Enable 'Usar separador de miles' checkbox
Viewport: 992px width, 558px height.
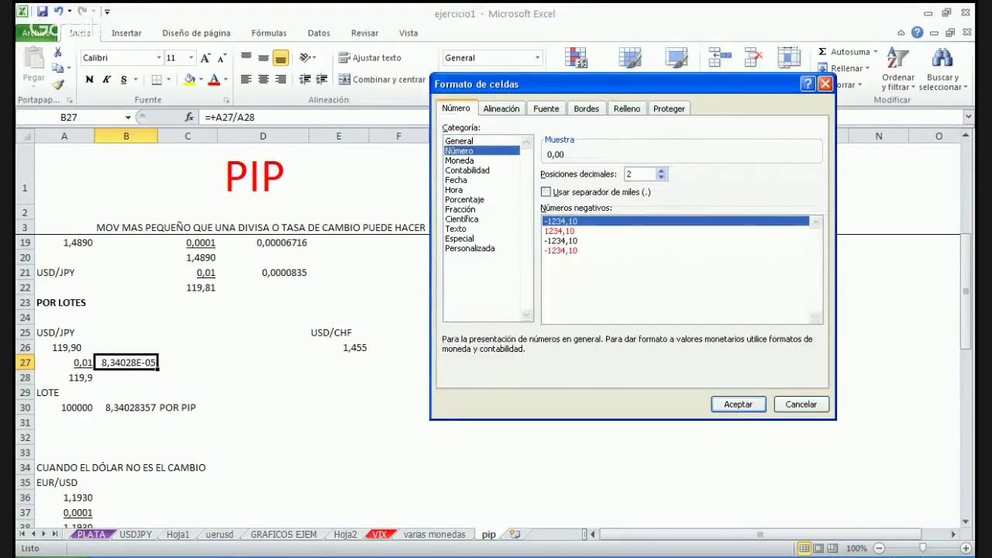click(546, 192)
